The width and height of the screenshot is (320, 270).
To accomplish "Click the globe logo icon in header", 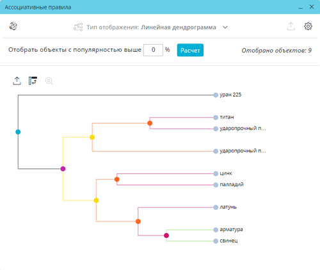I will point(13,26).
